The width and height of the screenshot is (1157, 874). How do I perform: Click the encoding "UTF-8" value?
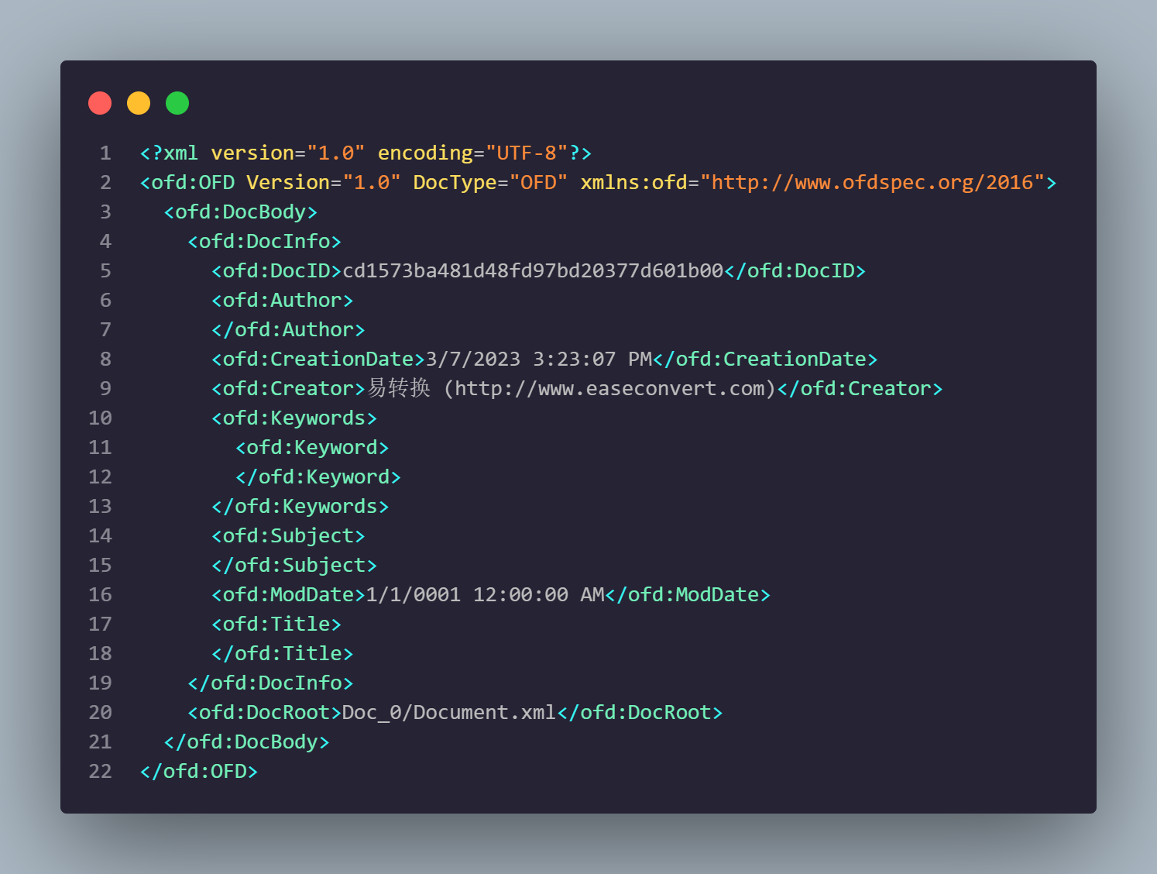coord(527,153)
